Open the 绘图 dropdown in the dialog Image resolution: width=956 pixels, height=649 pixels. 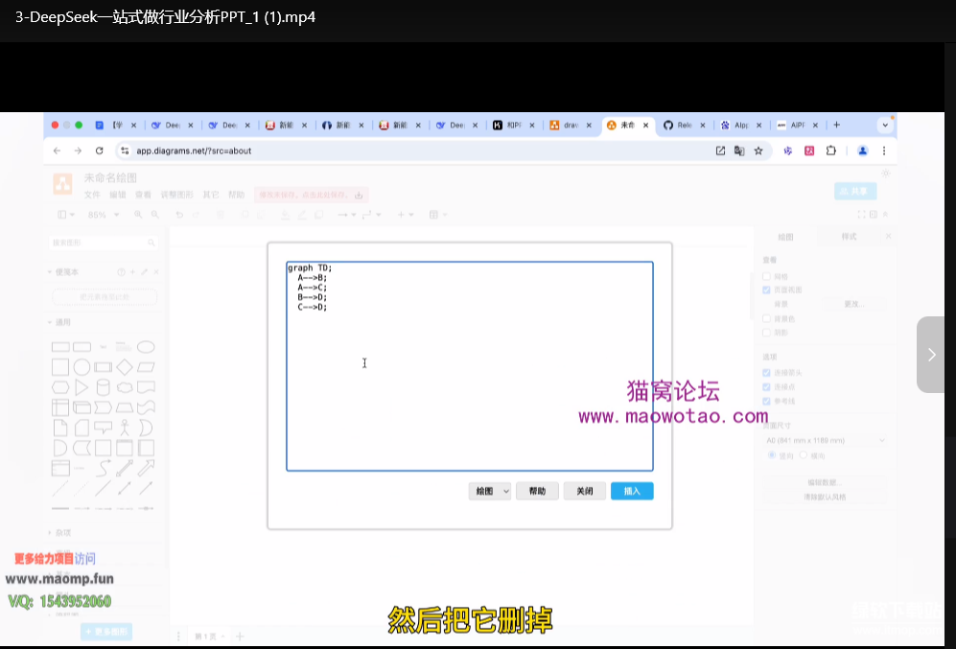pyautogui.click(x=490, y=491)
